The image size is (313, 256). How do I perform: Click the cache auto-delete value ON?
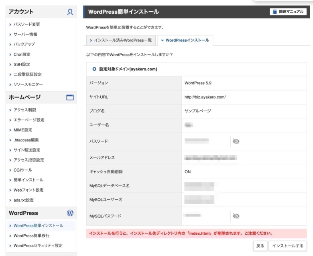pyautogui.click(x=187, y=172)
